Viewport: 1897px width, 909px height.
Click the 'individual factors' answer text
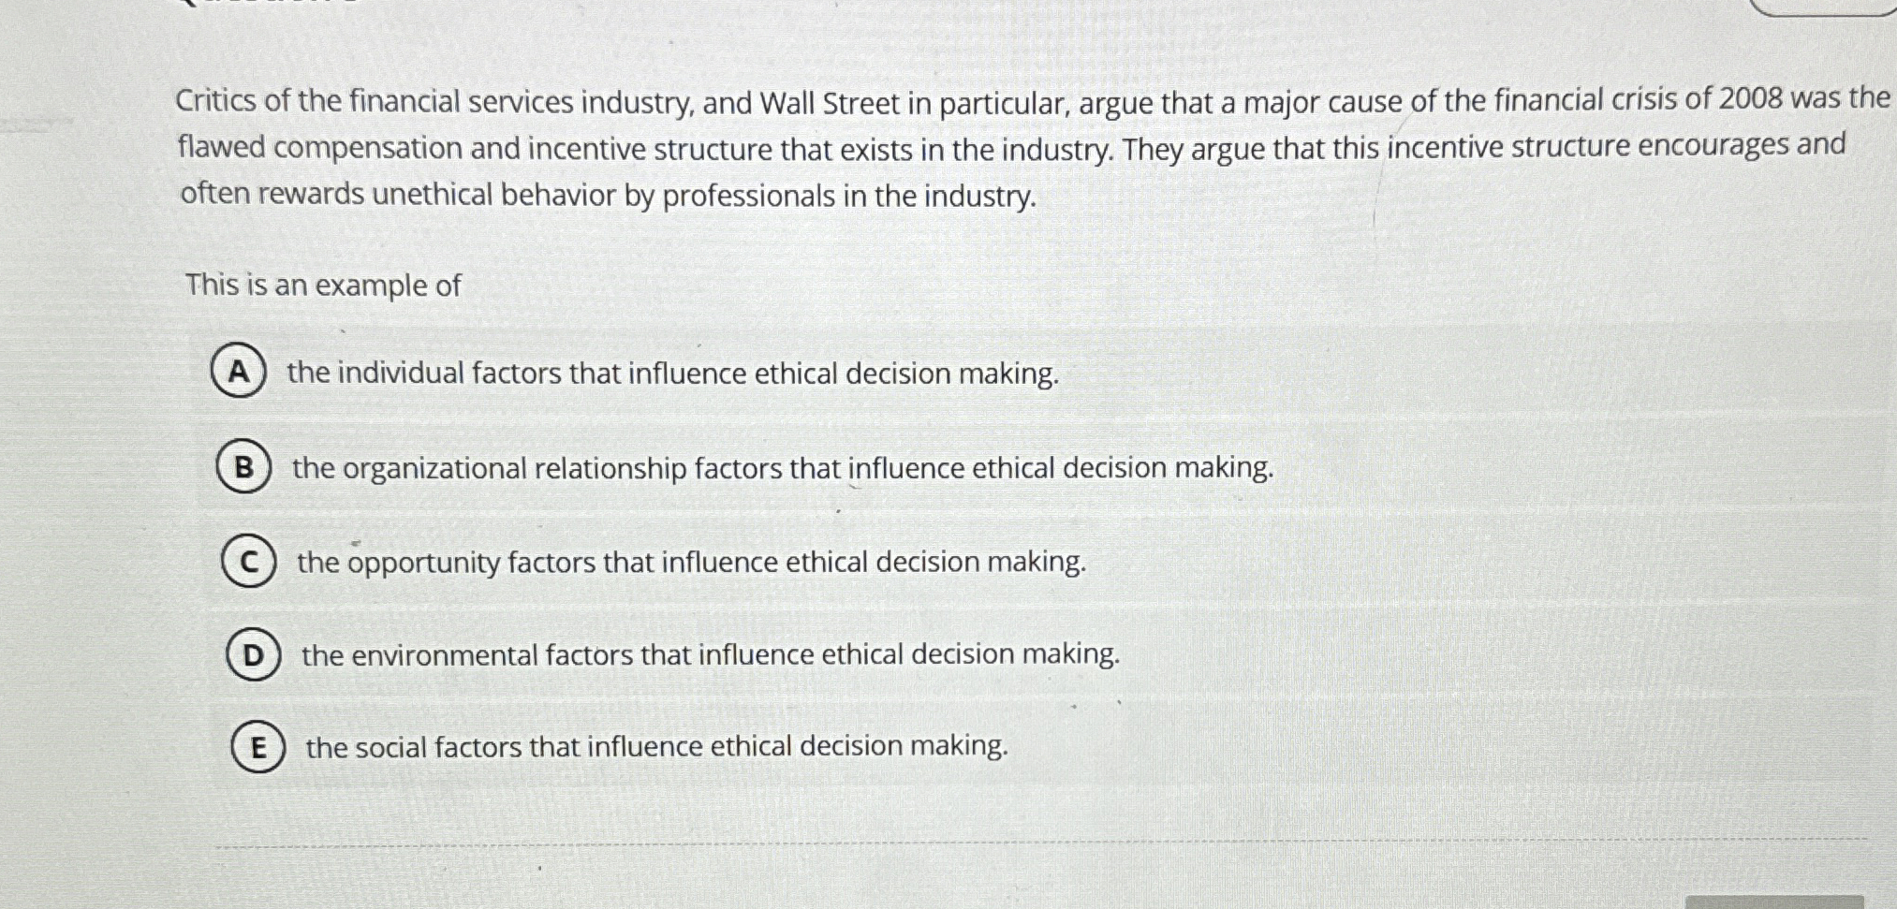[x=671, y=374]
